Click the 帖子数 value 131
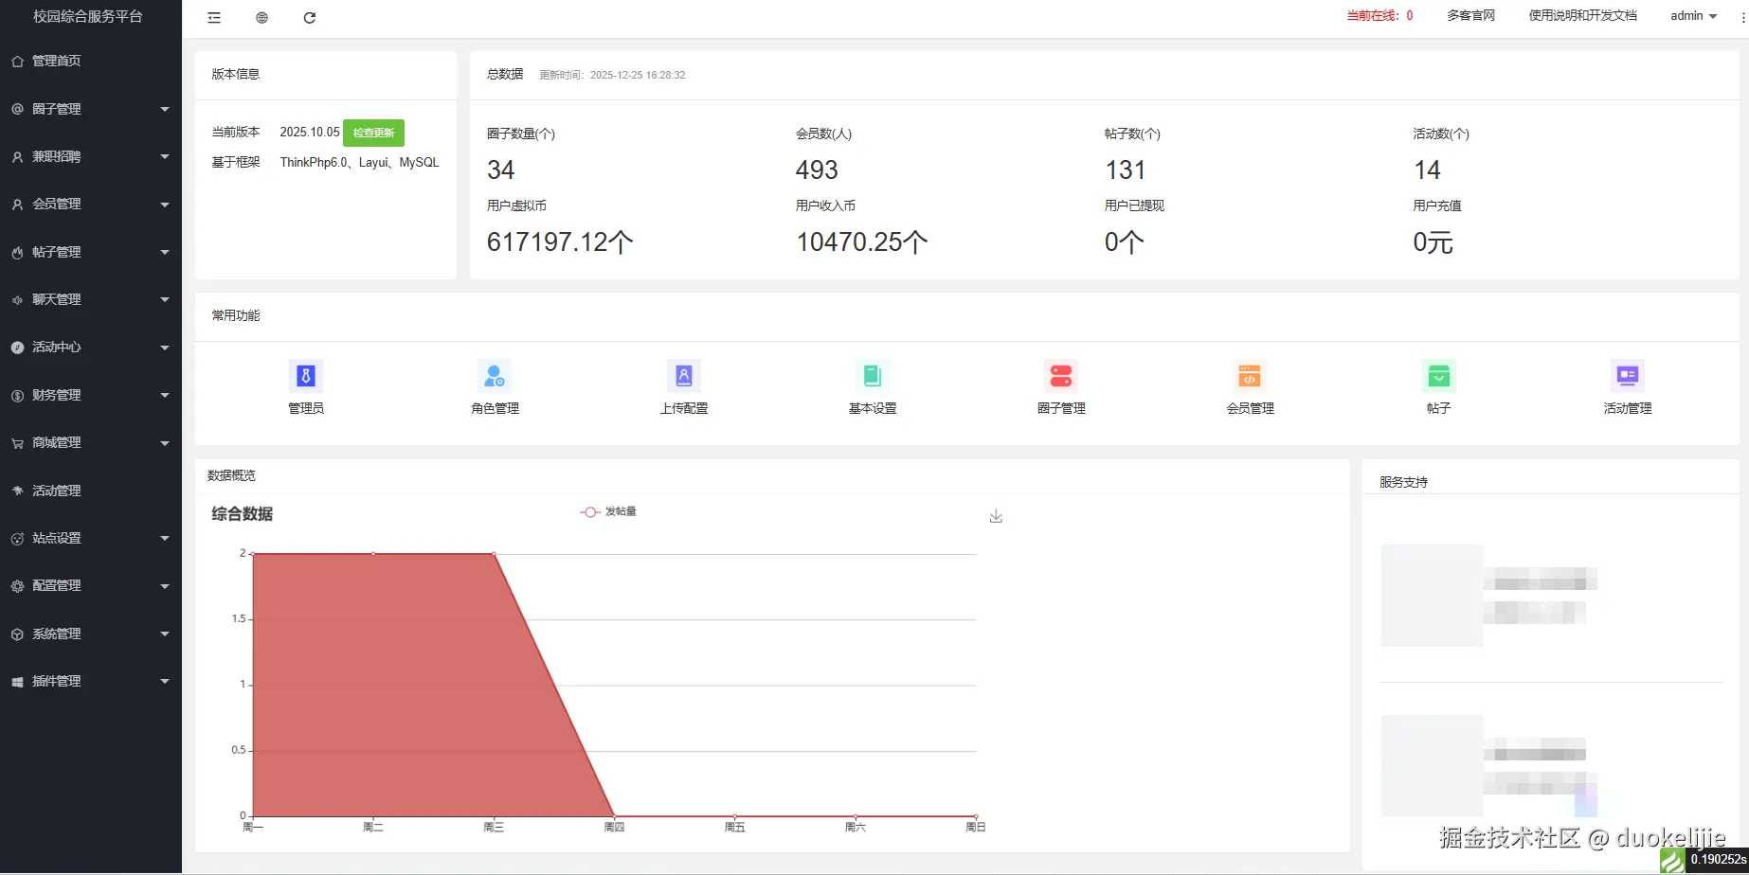The image size is (1749, 875). (x=1126, y=170)
